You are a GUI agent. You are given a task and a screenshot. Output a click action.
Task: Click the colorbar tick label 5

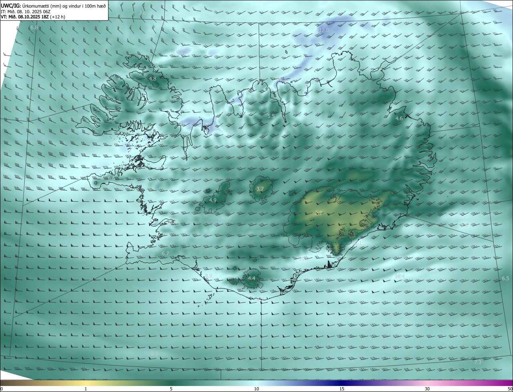(x=171, y=389)
